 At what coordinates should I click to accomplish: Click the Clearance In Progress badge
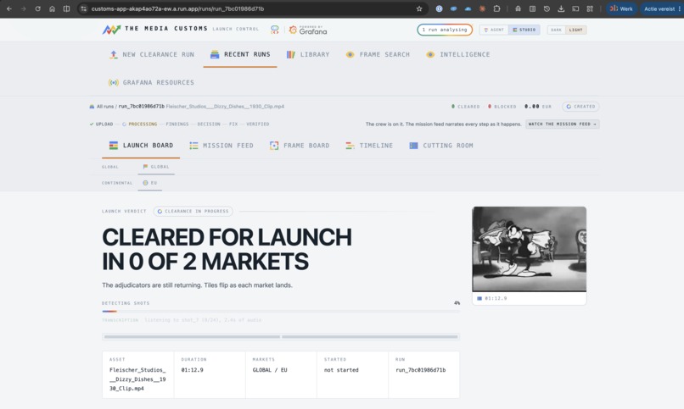coord(193,211)
